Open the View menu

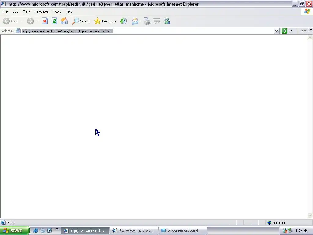(26, 11)
